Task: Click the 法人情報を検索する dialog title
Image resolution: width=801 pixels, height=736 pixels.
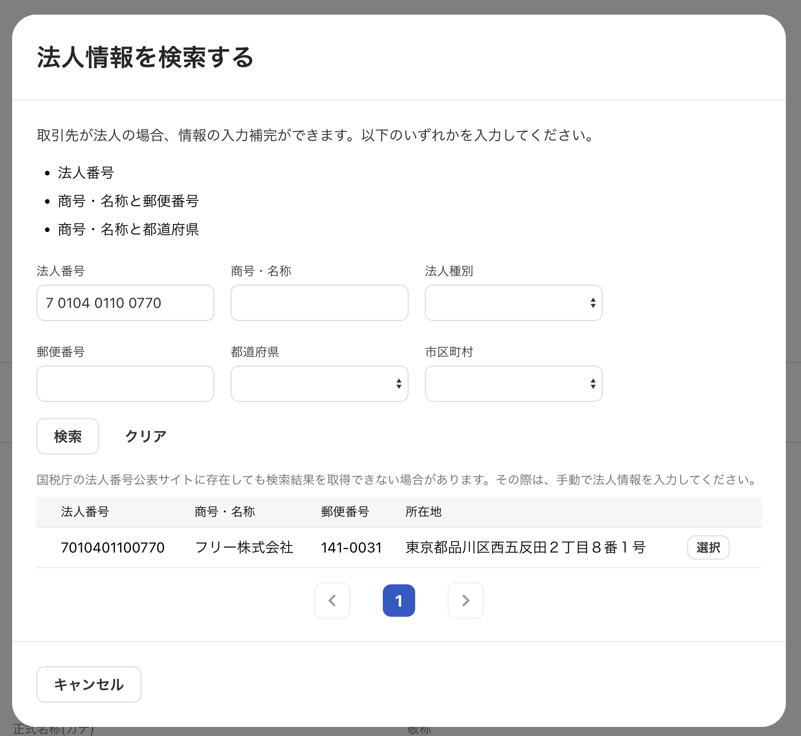Action: click(x=145, y=57)
